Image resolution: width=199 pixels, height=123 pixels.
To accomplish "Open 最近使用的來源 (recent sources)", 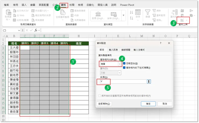I will pos(41,15).
